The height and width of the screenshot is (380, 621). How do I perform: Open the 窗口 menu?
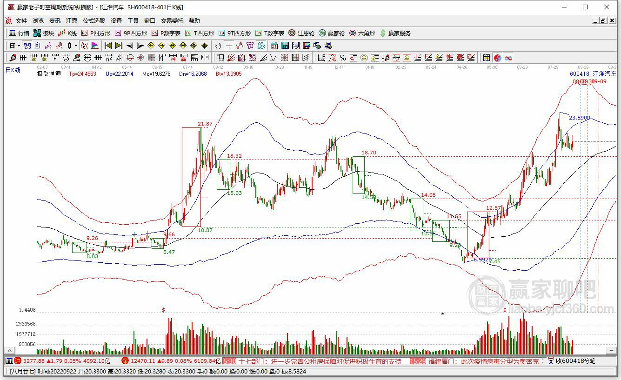(x=150, y=21)
